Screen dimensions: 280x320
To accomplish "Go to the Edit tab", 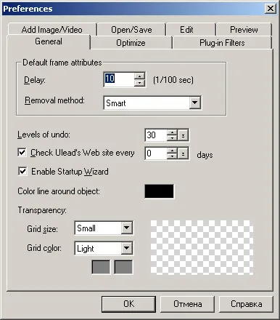I will [x=186, y=30].
